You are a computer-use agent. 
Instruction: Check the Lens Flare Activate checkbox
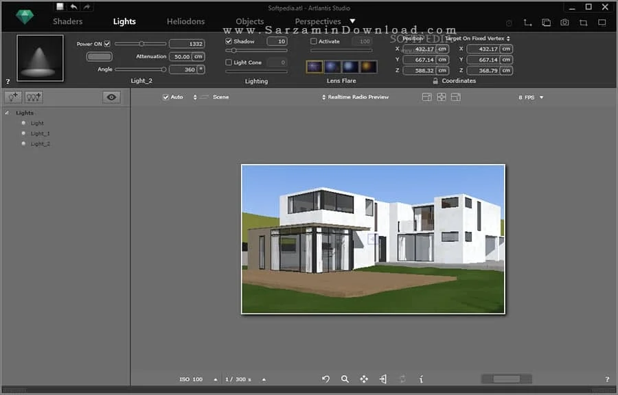tap(314, 41)
